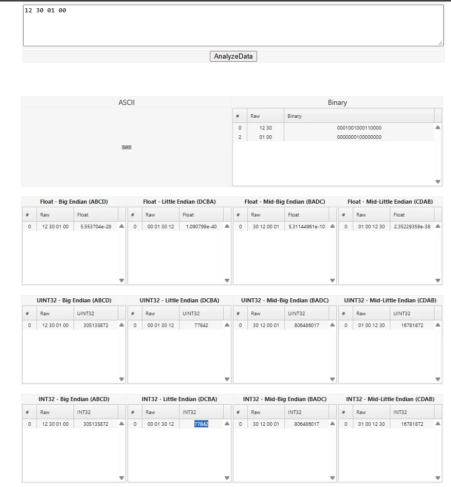Click raw "00 01 30 12" in Float Little Endian table
This screenshot has height=487, width=451.
[x=160, y=226]
